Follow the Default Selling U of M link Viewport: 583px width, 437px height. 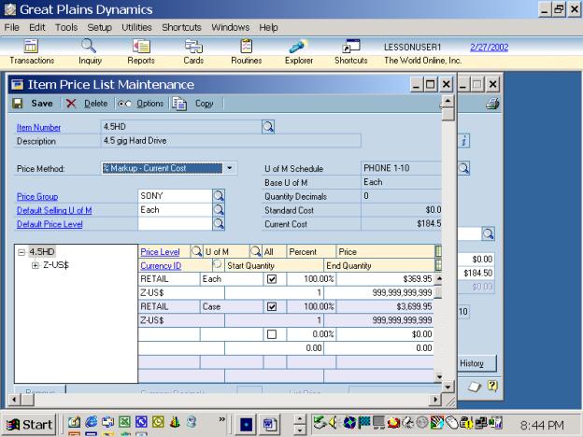(x=54, y=210)
